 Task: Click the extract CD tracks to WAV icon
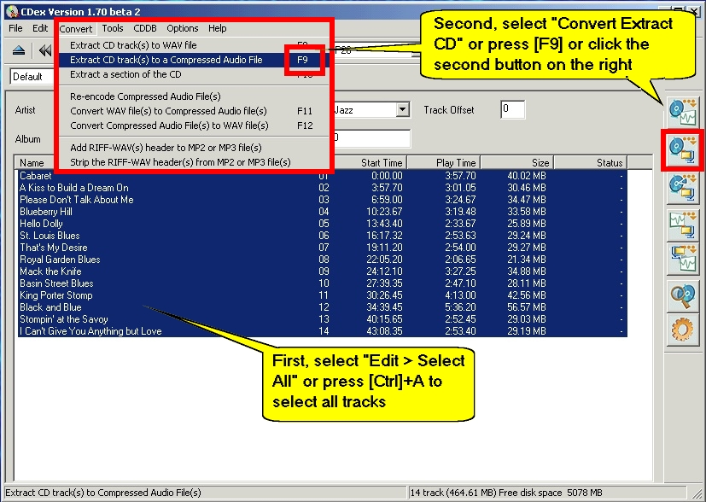(683, 111)
